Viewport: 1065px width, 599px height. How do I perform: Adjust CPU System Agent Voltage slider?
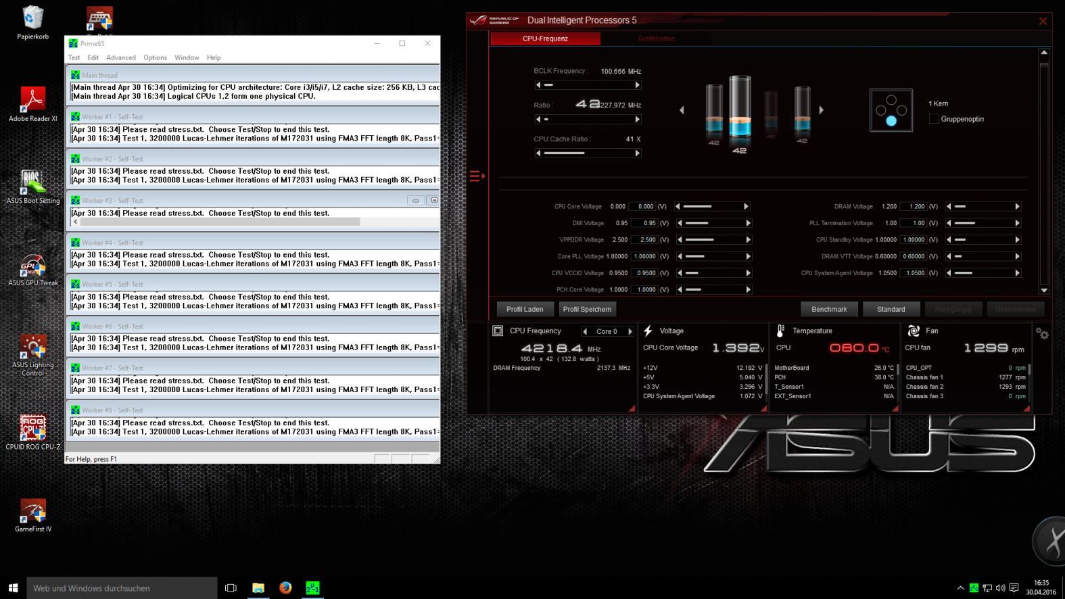click(985, 273)
